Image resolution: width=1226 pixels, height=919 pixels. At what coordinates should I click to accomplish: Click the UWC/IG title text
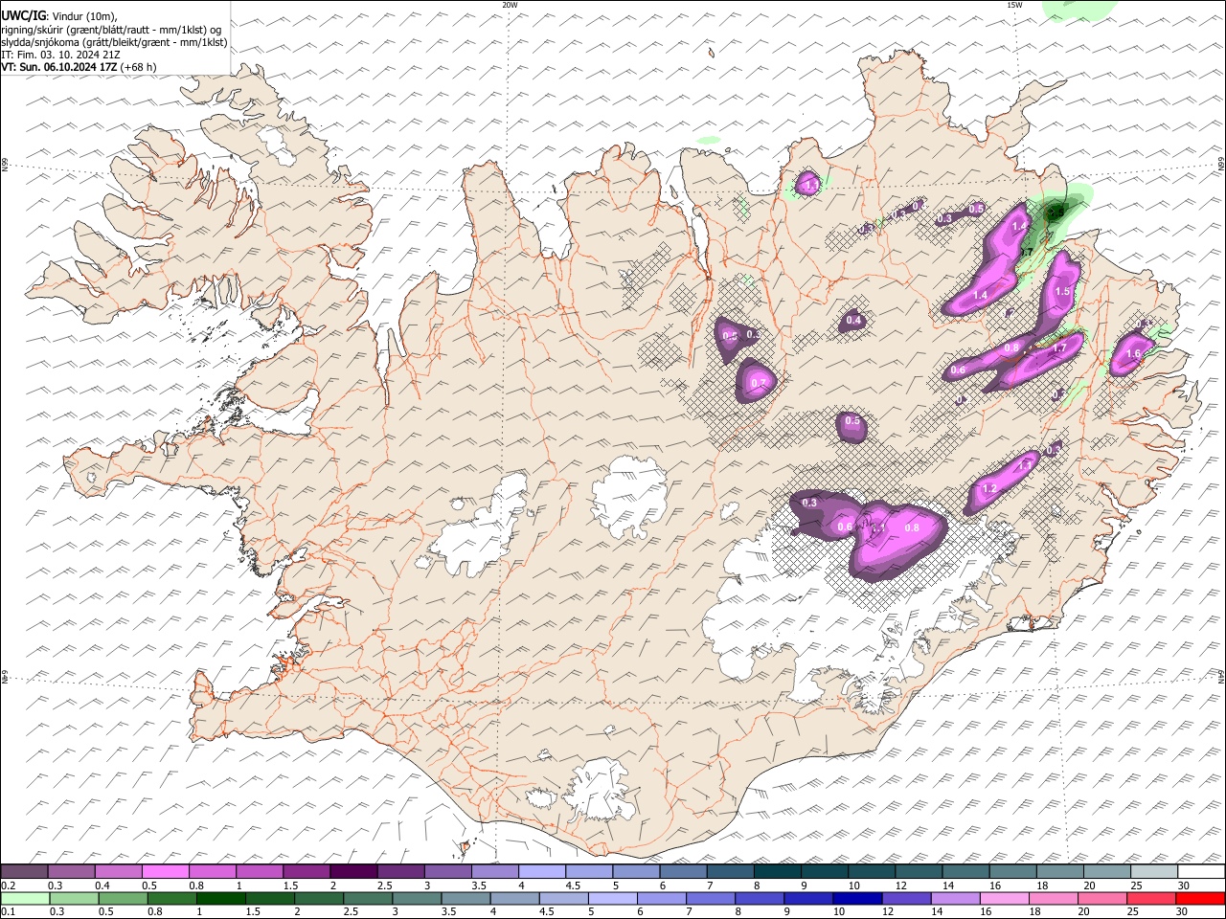click(23, 15)
